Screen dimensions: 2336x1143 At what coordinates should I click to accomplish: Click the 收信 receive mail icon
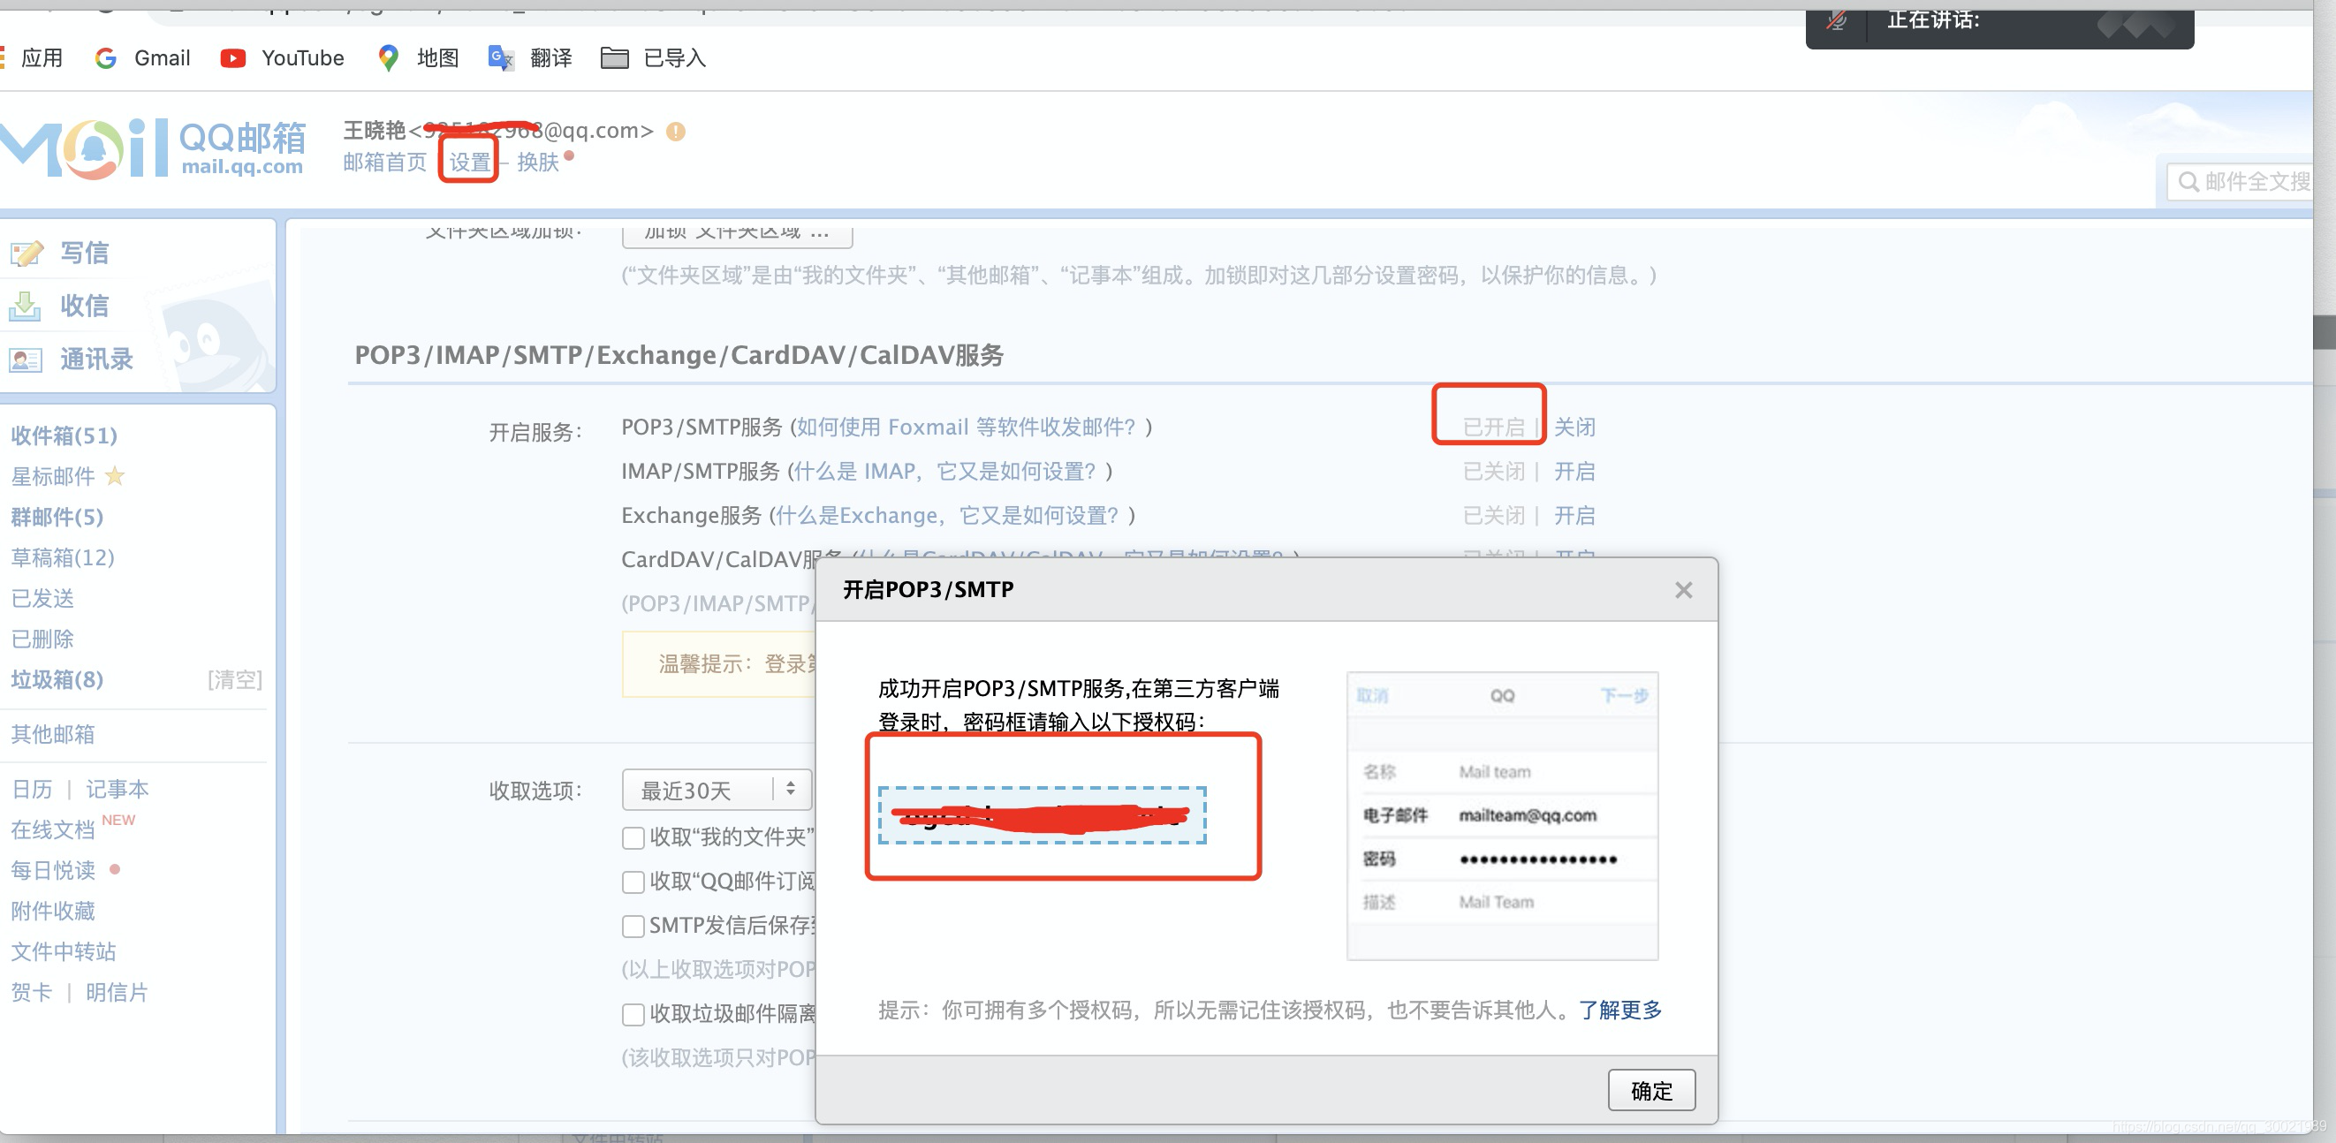coord(26,307)
